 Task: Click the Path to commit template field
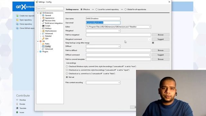point(118,59)
